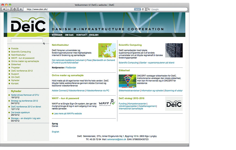This screenshot has width=236, height=150.
Task: Select Forside in the sidebar
Action: coord(15,48)
